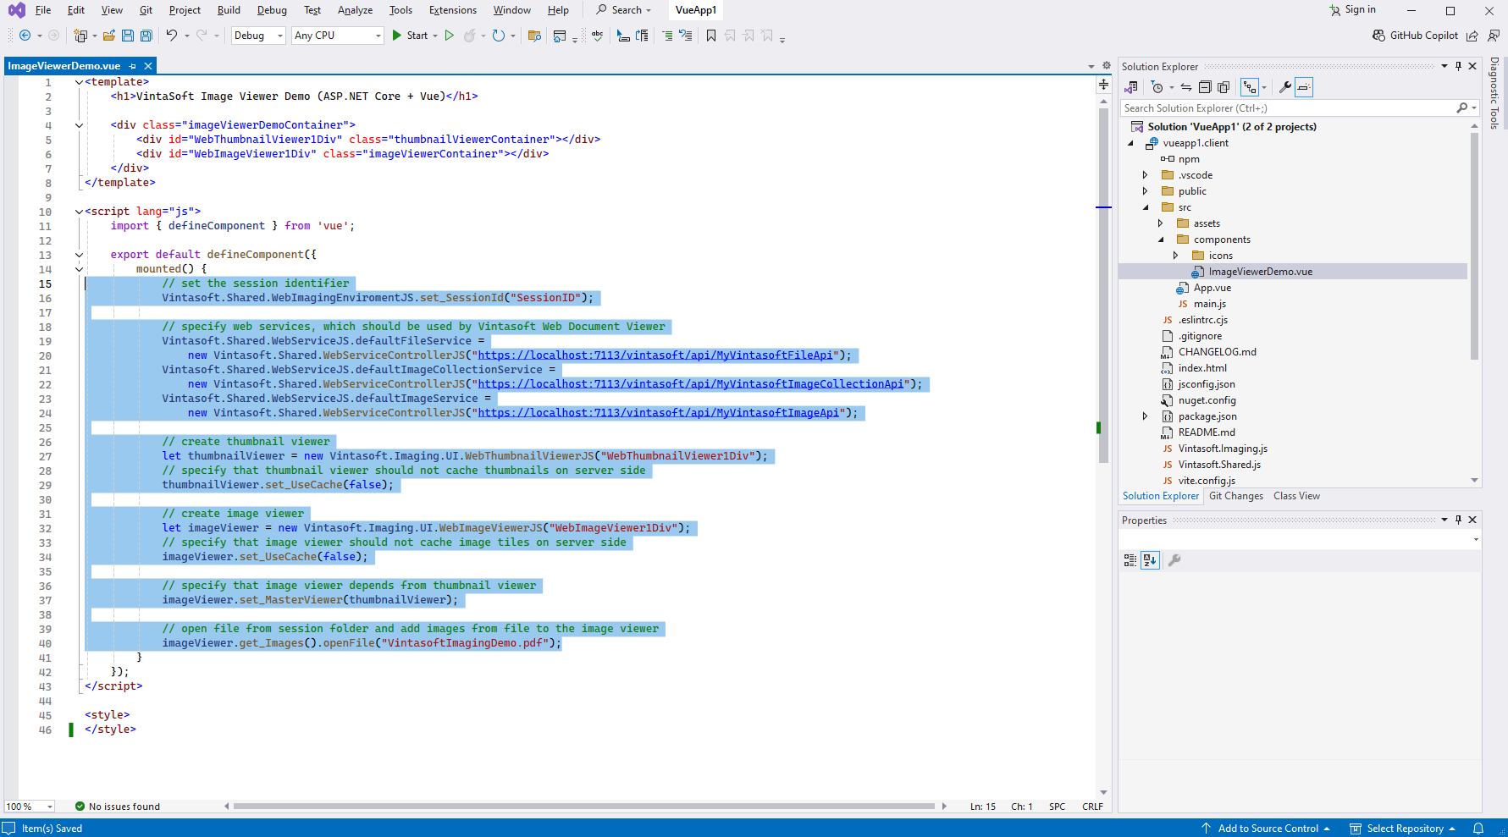Screen dimensions: 1508x837
Task: Toggle file nesting view button in Solution Explorer
Action: coord(1250,87)
